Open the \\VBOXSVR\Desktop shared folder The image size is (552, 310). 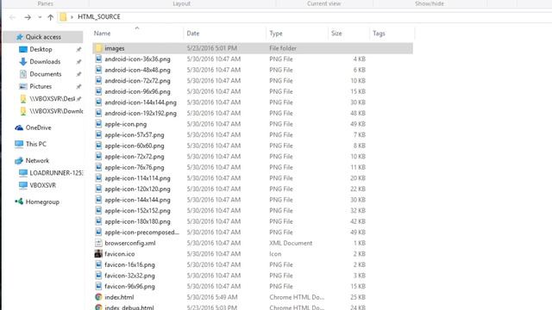click(52, 99)
